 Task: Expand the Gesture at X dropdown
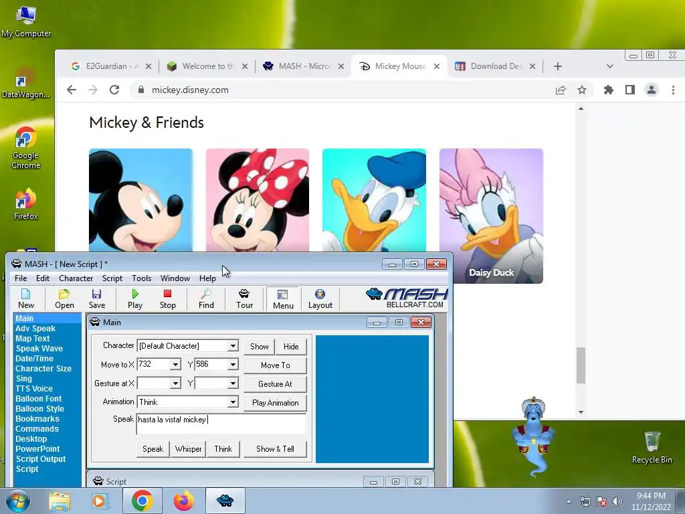coord(176,383)
